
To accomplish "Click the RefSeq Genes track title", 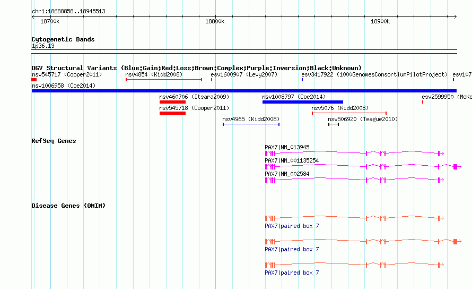I will 54,141.
